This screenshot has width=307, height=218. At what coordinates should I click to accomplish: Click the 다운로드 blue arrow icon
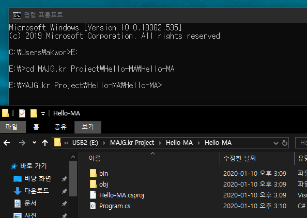tap(18, 191)
